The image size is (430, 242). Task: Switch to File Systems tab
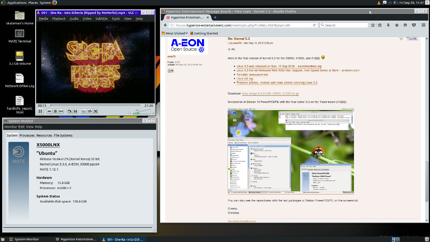63,135
